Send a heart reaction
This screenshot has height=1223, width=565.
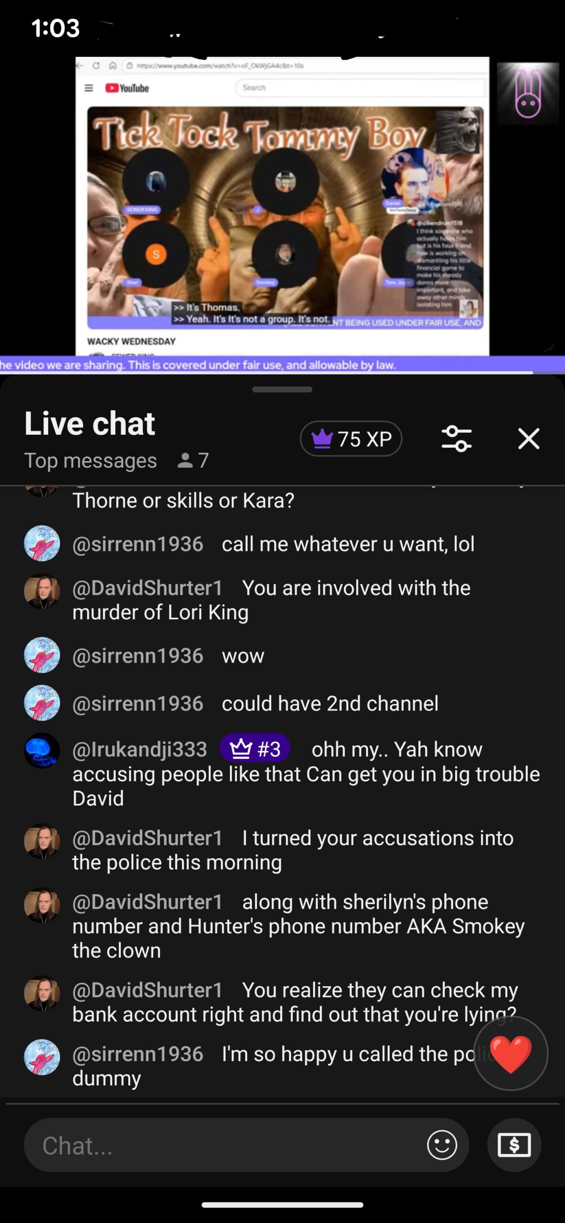pyautogui.click(x=511, y=1053)
